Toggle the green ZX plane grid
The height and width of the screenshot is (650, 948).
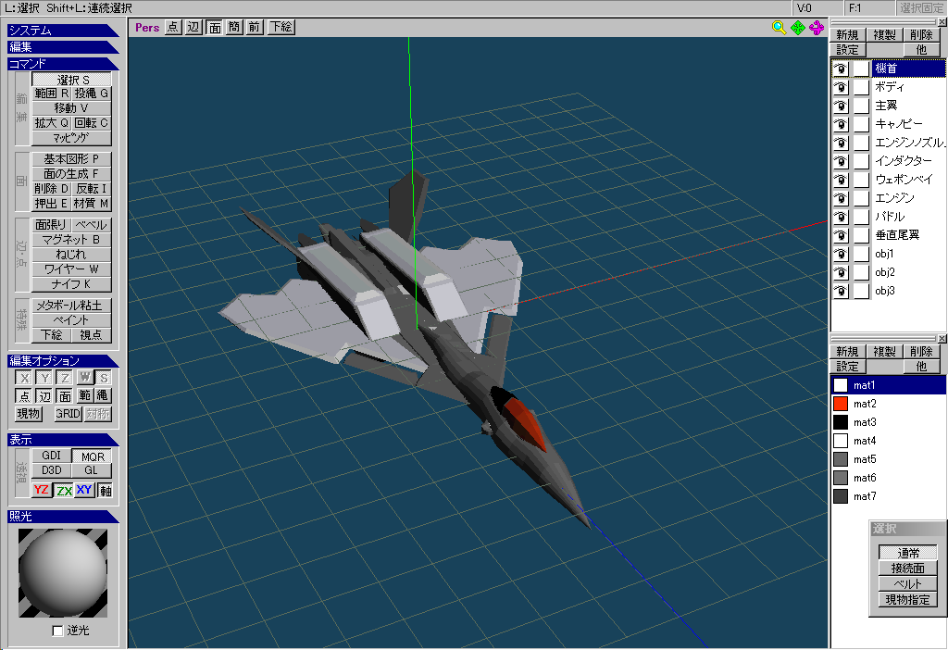coord(64,491)
